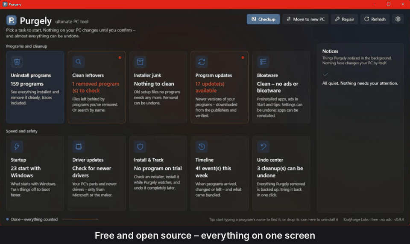
Task: Open the Program updates card title
Action: pos(214,75)
